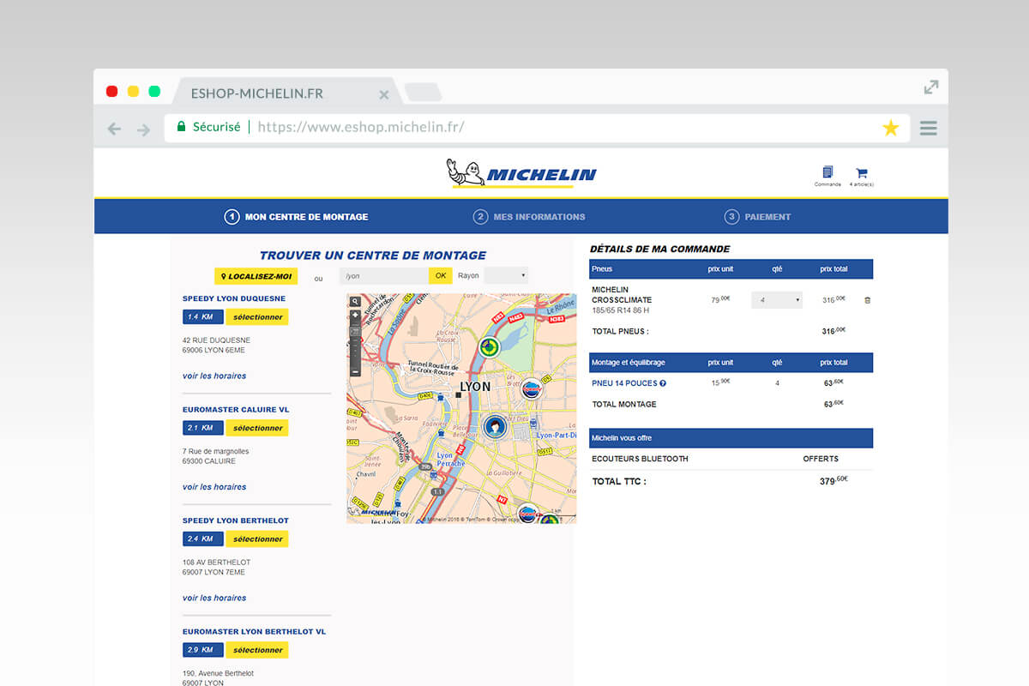
Task: Confirm city search with OK button
Action: (440, 275)
